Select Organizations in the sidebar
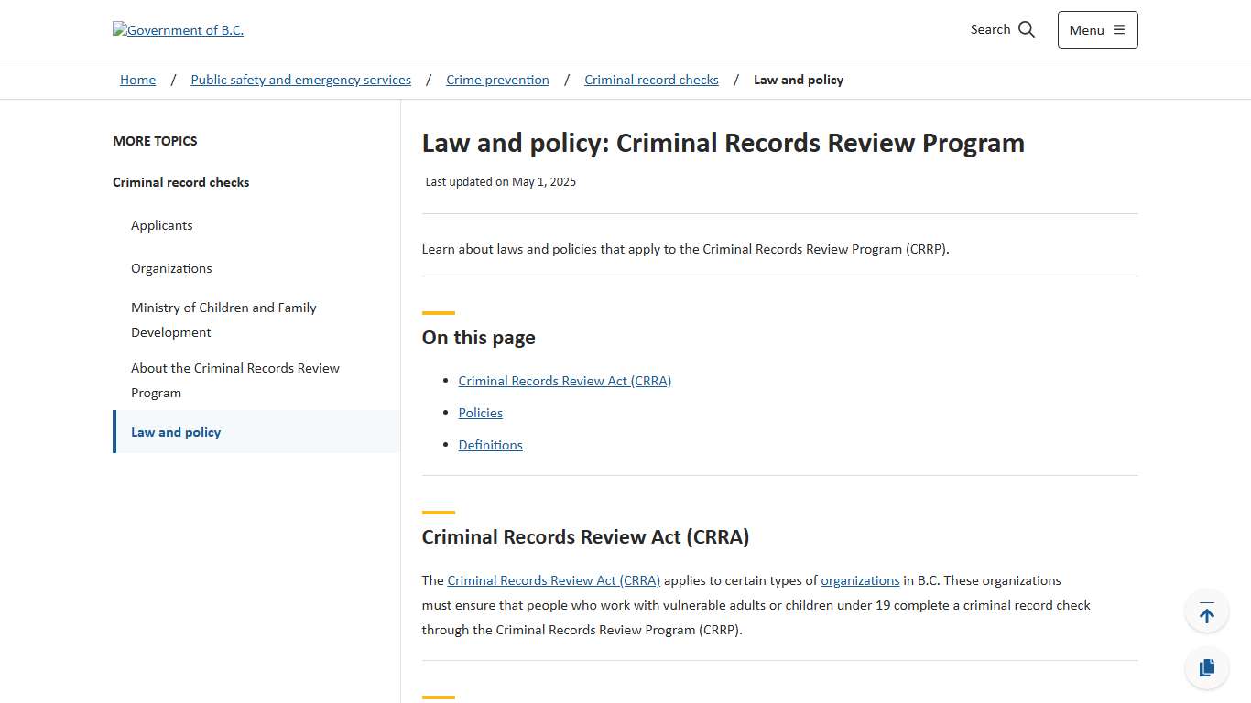The image size is (1251, 703). coord(171,268)
